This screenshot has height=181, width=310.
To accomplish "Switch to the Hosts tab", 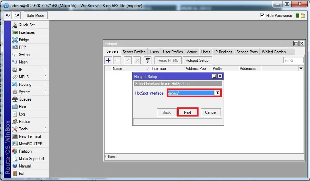I will 206,52.
